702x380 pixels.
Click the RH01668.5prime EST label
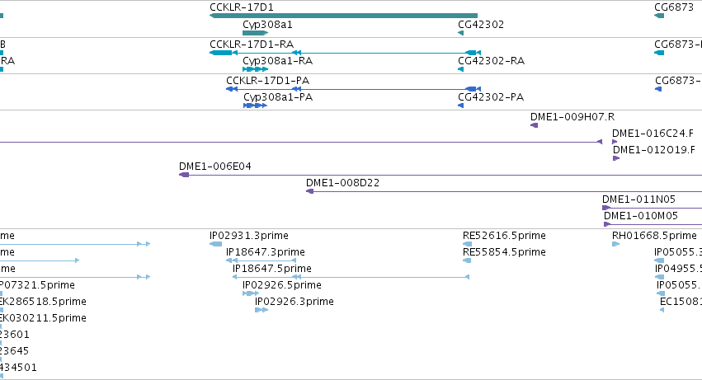tap(654, 236)
